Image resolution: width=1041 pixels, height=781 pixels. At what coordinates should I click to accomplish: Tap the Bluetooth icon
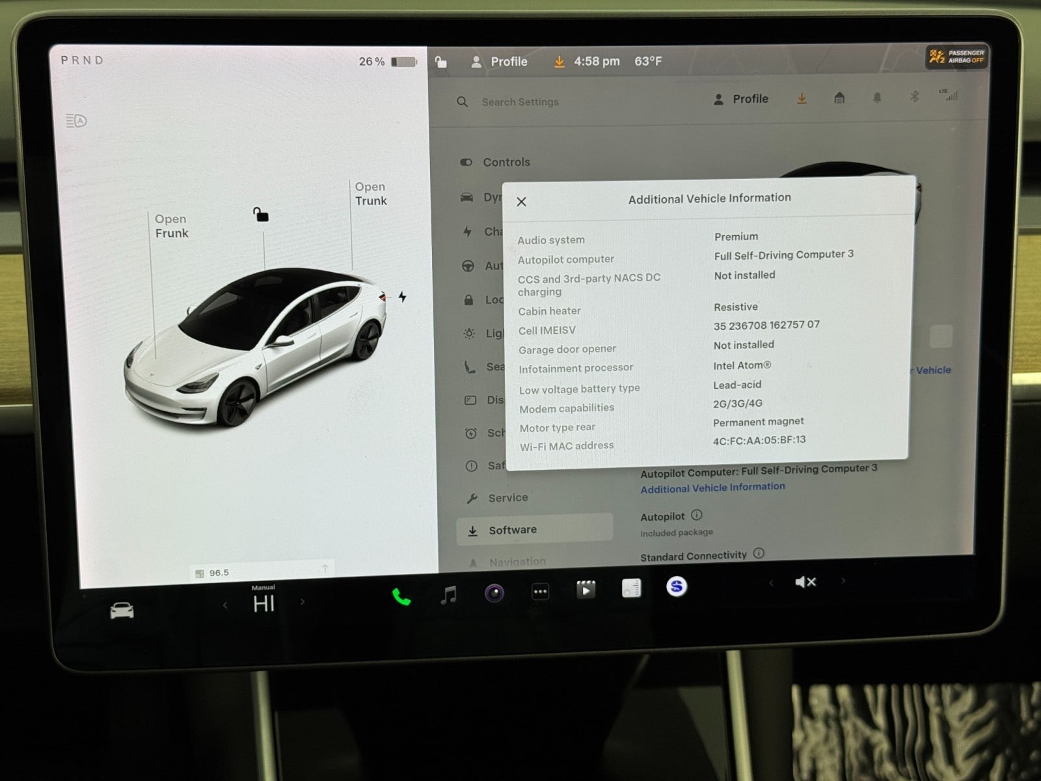click(914, 97)
